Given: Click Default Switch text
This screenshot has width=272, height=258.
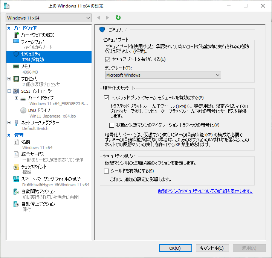Looking at the screenshot, I should click(x=35, y=128).
